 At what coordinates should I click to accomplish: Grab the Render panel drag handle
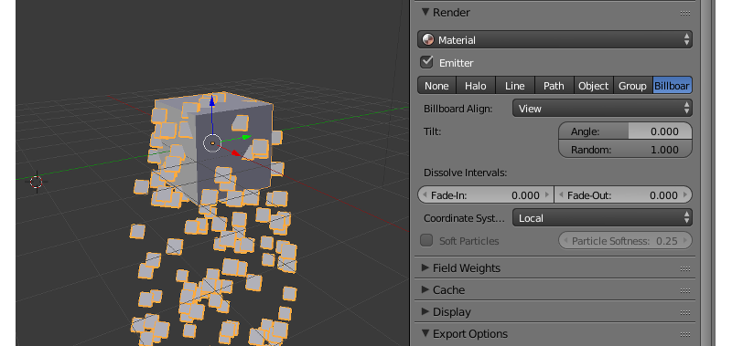pos(684,14)
